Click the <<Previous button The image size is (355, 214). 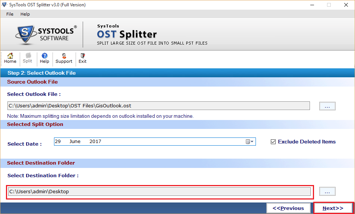(288, 208)
